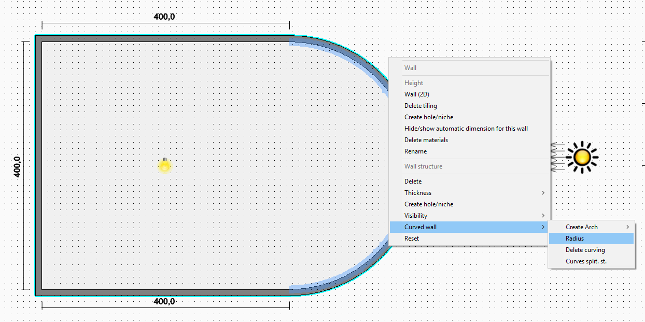Click the bottom 400,0 dimension label
The width and height of the screenshot is (645, 322).
[164, 302]
